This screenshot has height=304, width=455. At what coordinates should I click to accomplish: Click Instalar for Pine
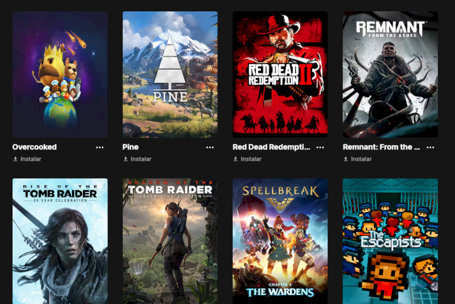pos(141,159)
